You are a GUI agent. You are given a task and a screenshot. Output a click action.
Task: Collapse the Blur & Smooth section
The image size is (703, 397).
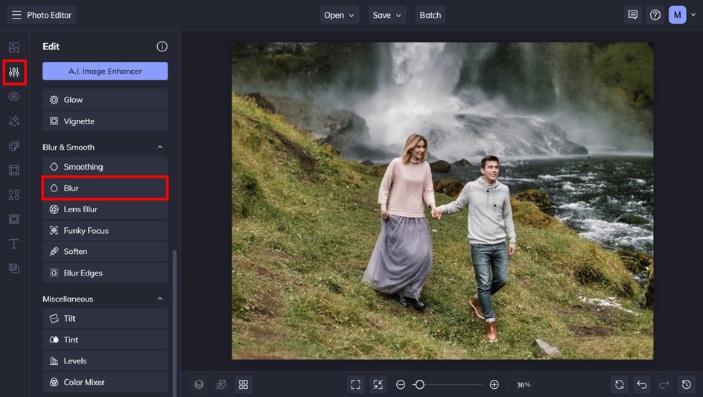click(159, 147)
